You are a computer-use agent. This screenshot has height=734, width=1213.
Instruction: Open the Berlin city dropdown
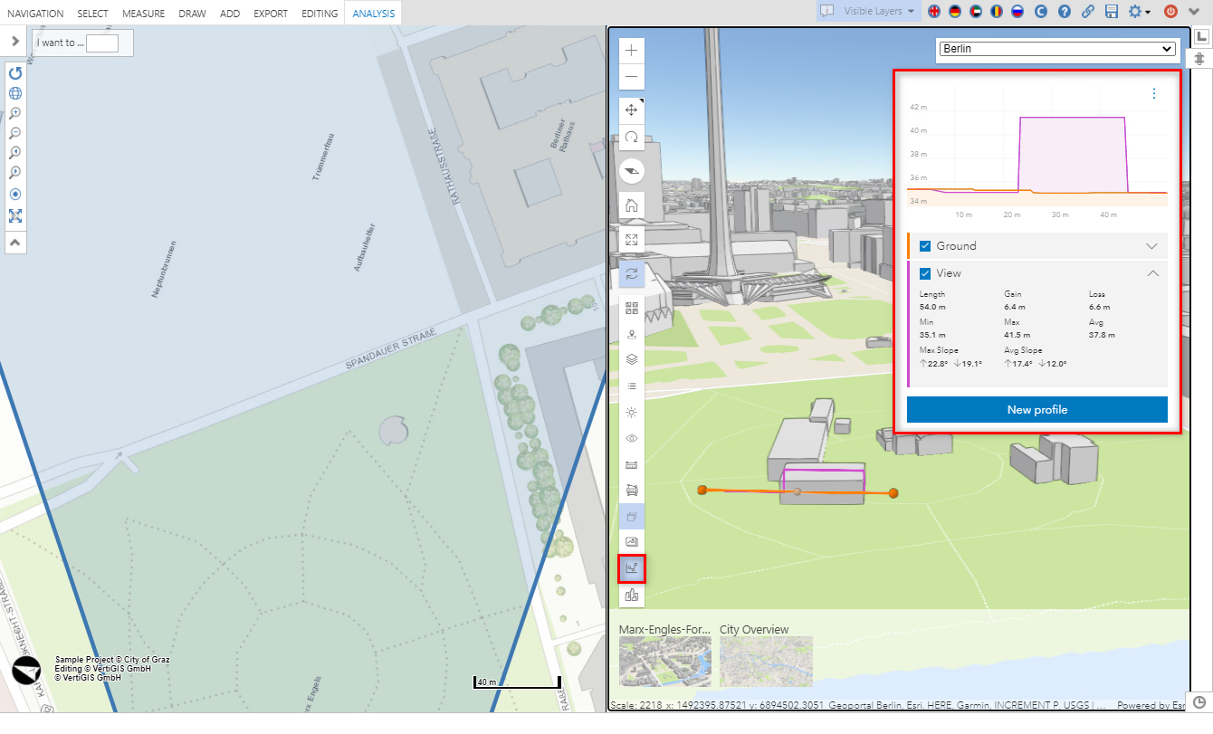click(x=1055, y=49)
